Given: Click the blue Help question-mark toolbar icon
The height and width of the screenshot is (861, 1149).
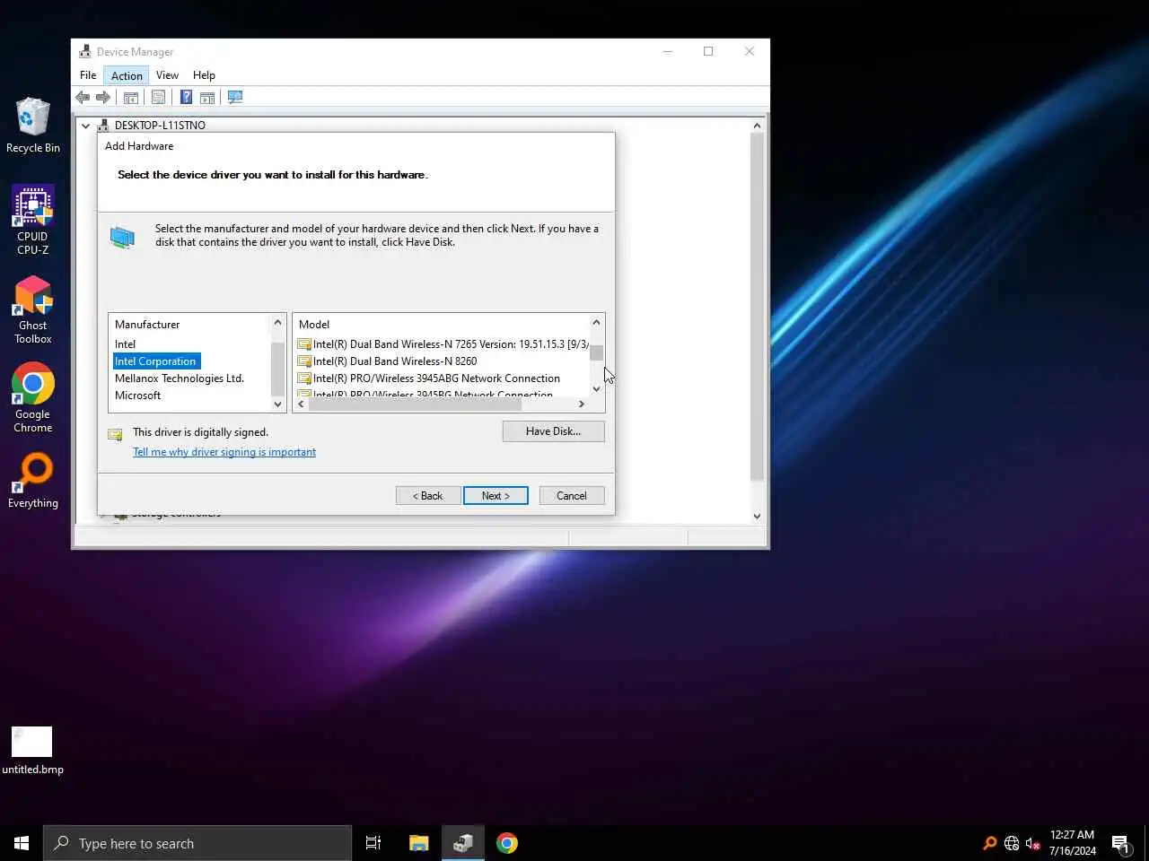Looking at the screenshot, I should (186, 97).
